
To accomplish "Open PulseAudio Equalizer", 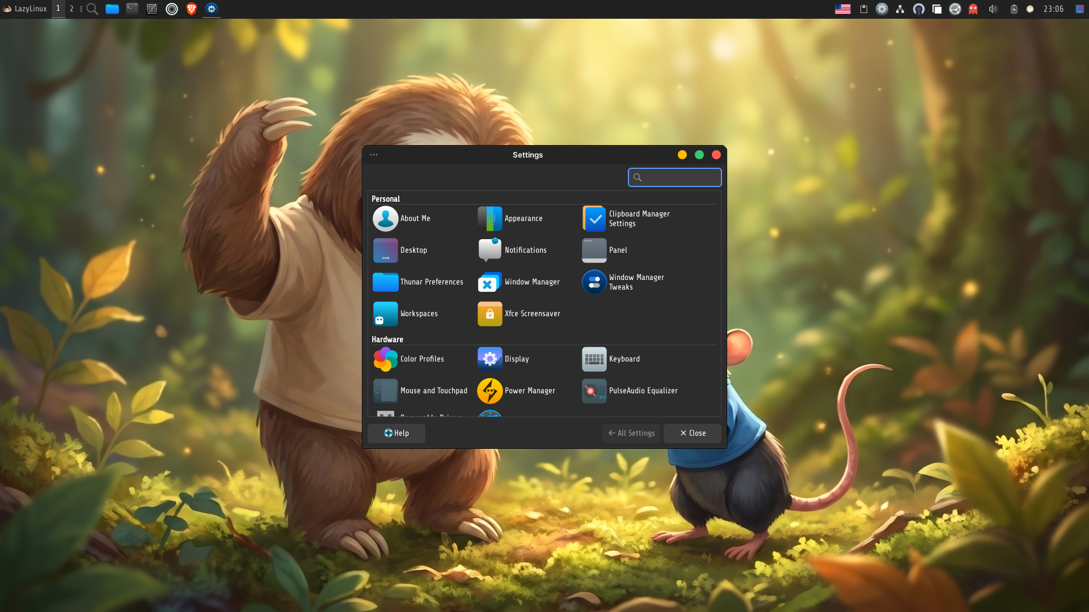I will pos(630,391).
